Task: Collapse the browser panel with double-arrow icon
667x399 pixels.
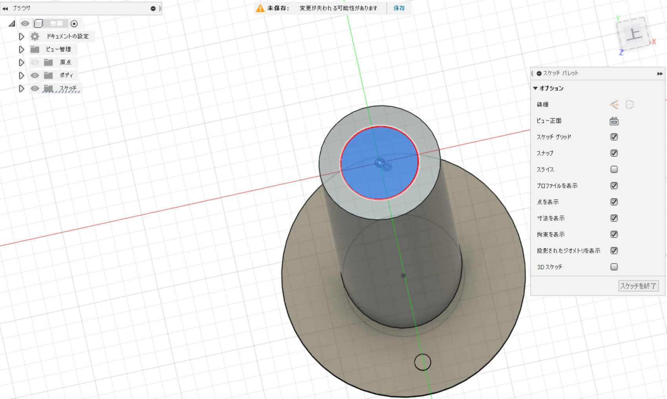Action: pyautogui.click(x=5, y=8)
